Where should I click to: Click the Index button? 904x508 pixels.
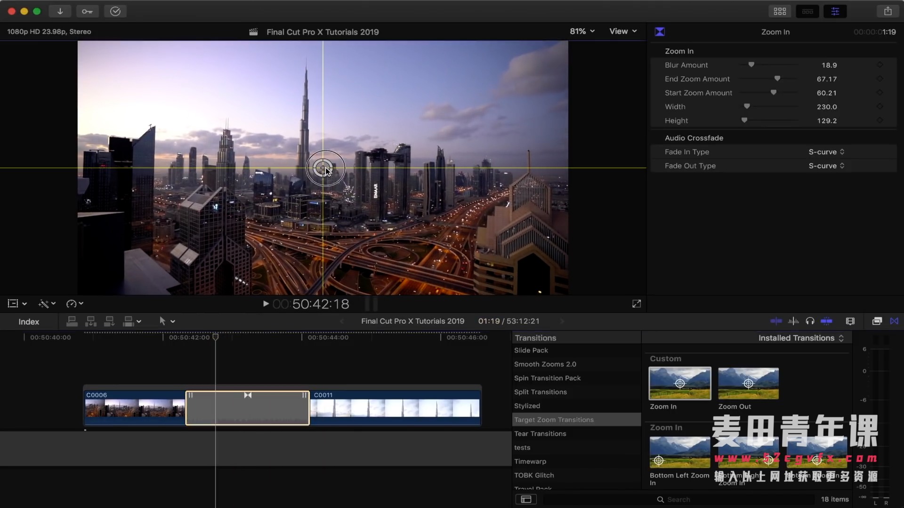point(29,322)
